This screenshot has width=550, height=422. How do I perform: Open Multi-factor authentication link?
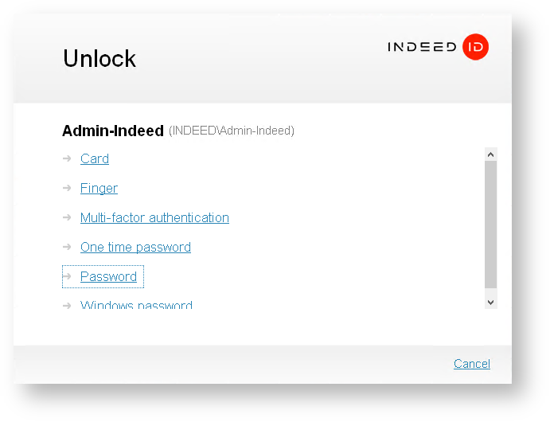(x=154, y=217)
